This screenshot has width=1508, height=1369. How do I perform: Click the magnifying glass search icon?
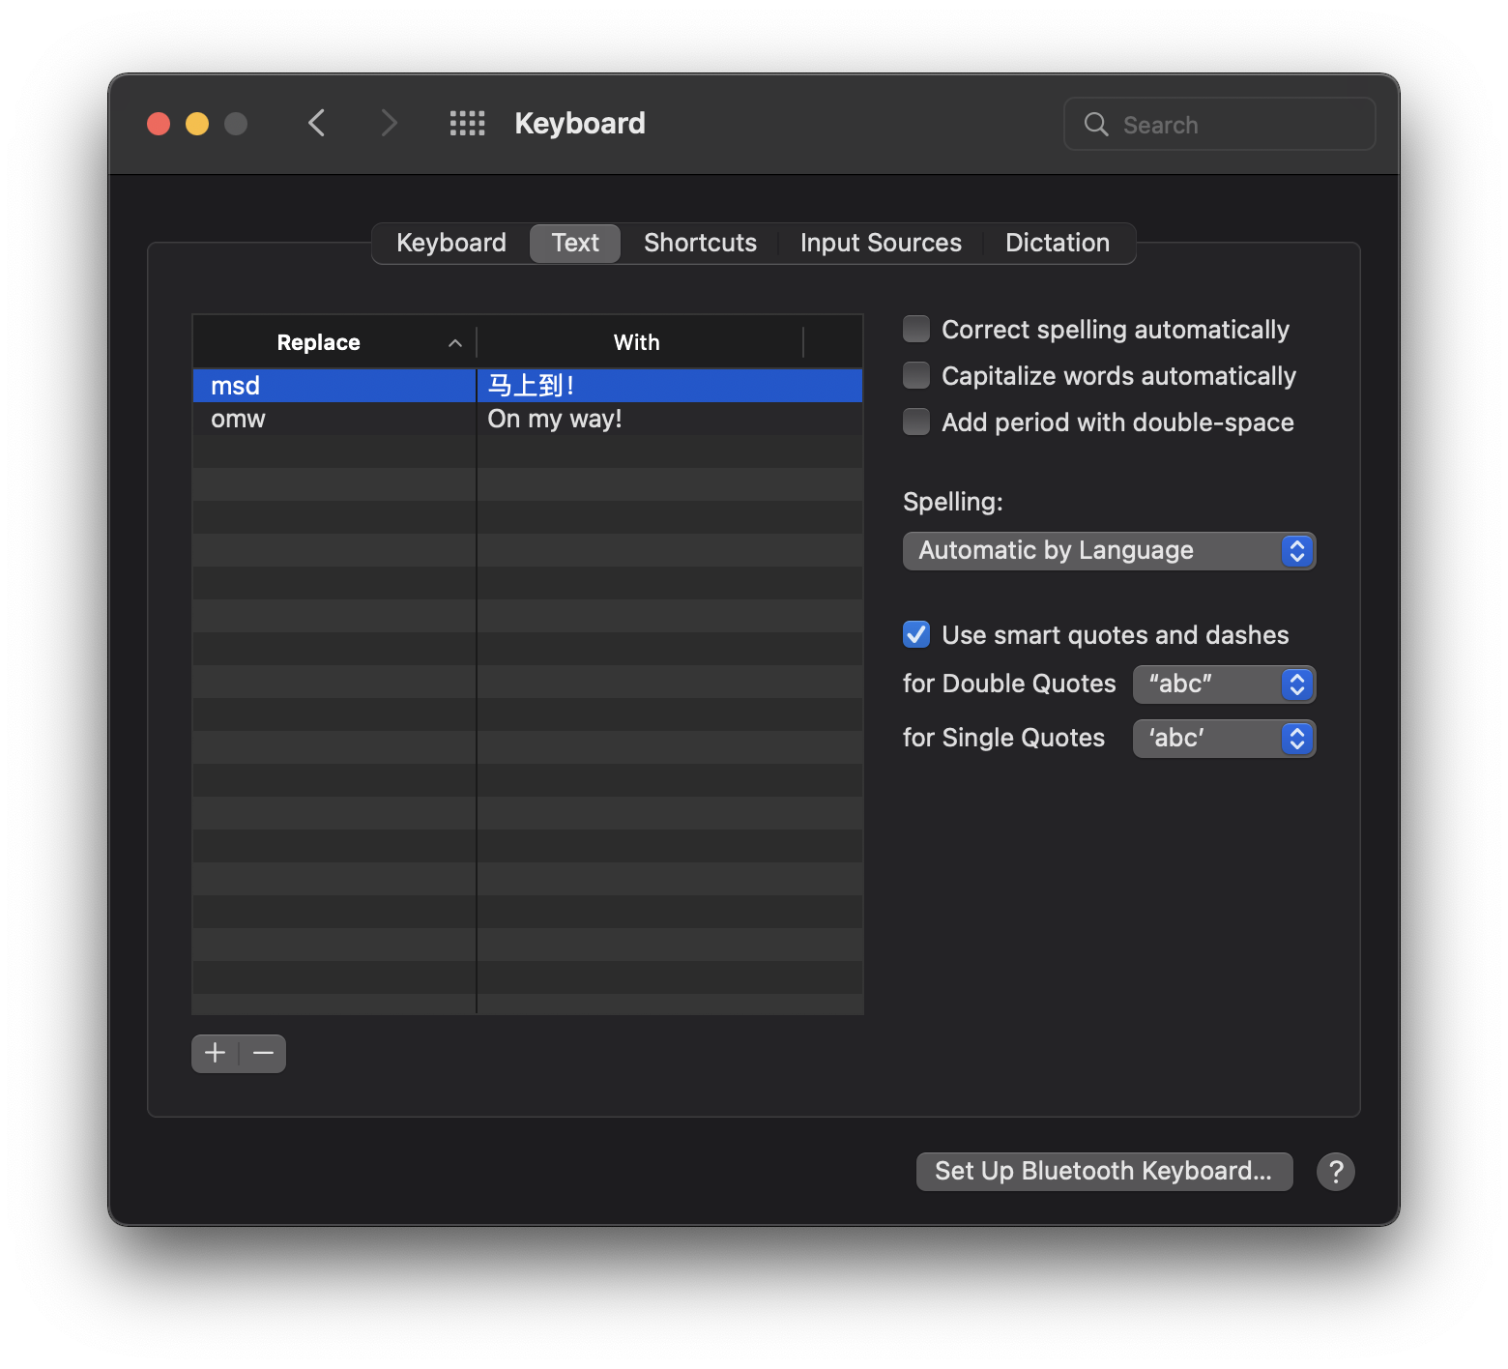point(1096,125)
